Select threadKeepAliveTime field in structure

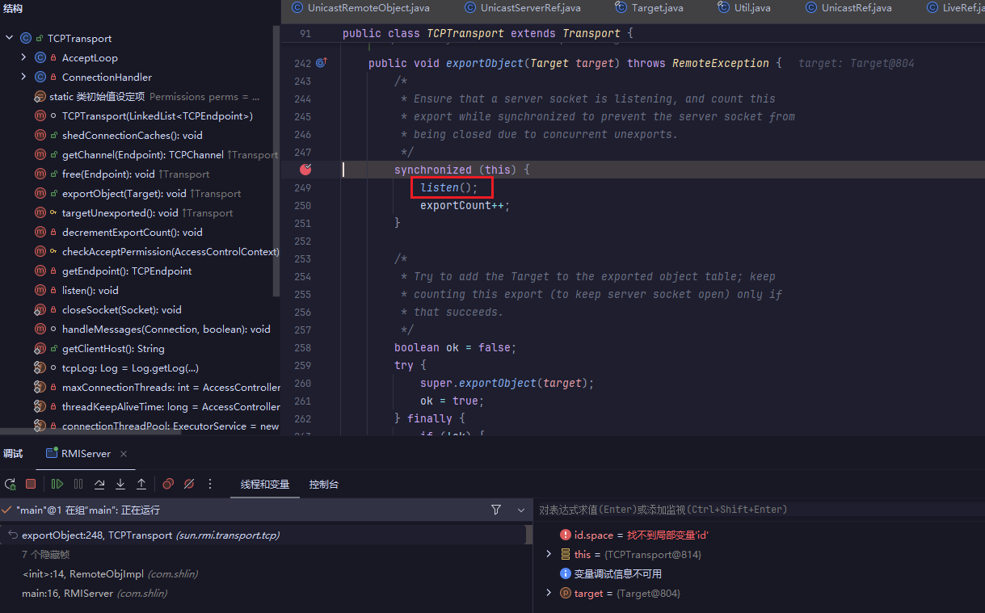tap(157, 406)
